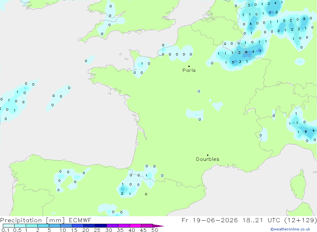Click the legend label '10'
The height and width of the screenshot is (232, 317).
pos(63,230)
